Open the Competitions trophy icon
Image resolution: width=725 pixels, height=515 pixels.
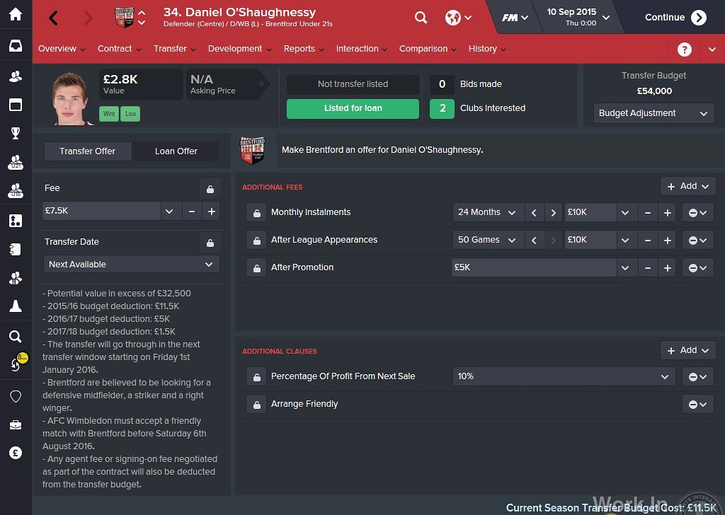pos(16,134)
